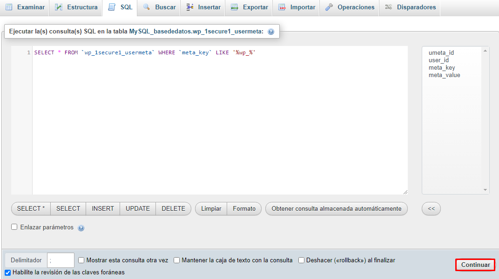Click the query editor resize handle
Viewport: 499px width, 279px height.
click(405, 192)
